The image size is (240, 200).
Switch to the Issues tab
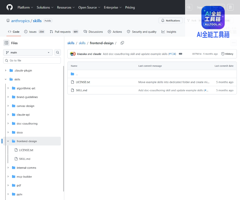[x=34, y=32]
